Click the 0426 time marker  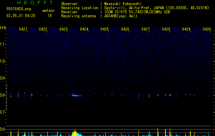pyautogui.click(x=125, y=29)
